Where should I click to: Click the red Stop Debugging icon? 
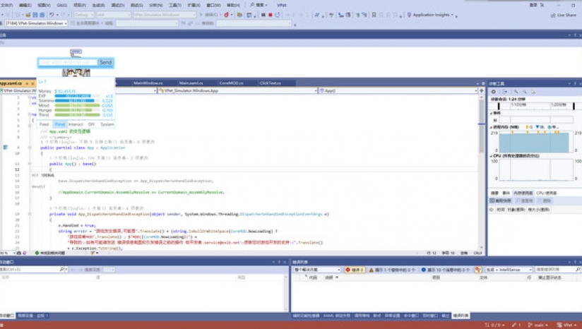click(270, 14)
